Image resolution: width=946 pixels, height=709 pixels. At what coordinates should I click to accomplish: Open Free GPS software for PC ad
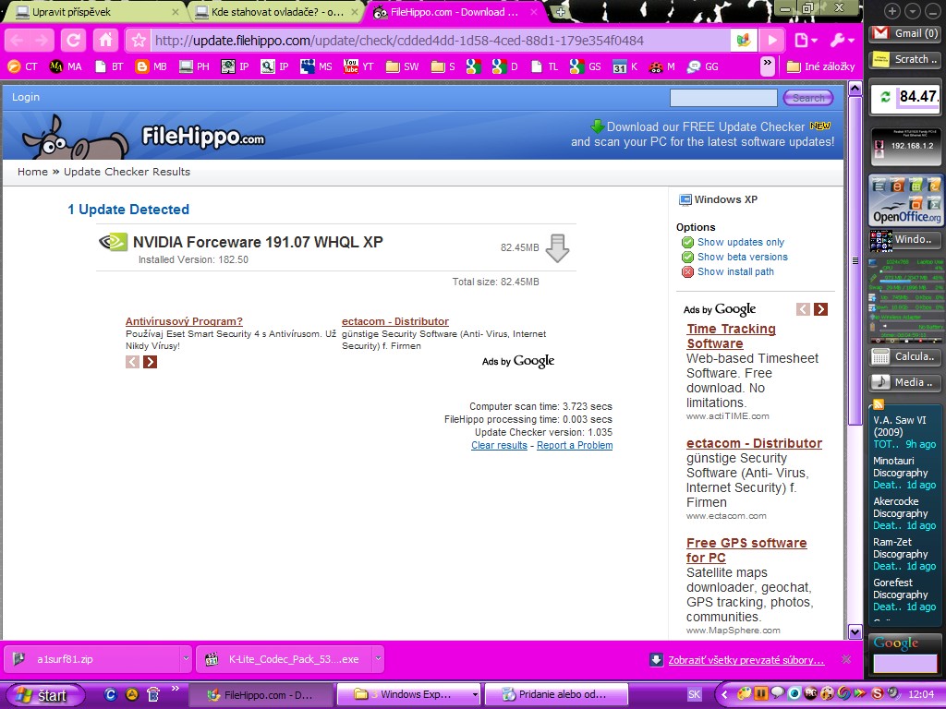tap(746, 550)
